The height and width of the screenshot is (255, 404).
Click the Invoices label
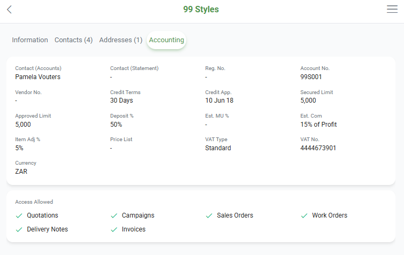click(x=134, y=229)
